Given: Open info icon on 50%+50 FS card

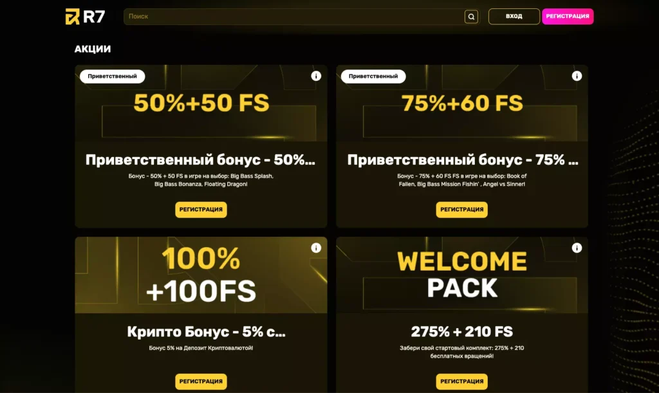Looking at the screenshot, I should 316,76.
